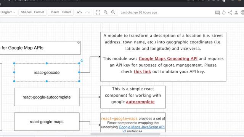Zoom out with the minus magnifier
Image resolution: width=244 pixels, height=137 pixels.
pos(113,13)
